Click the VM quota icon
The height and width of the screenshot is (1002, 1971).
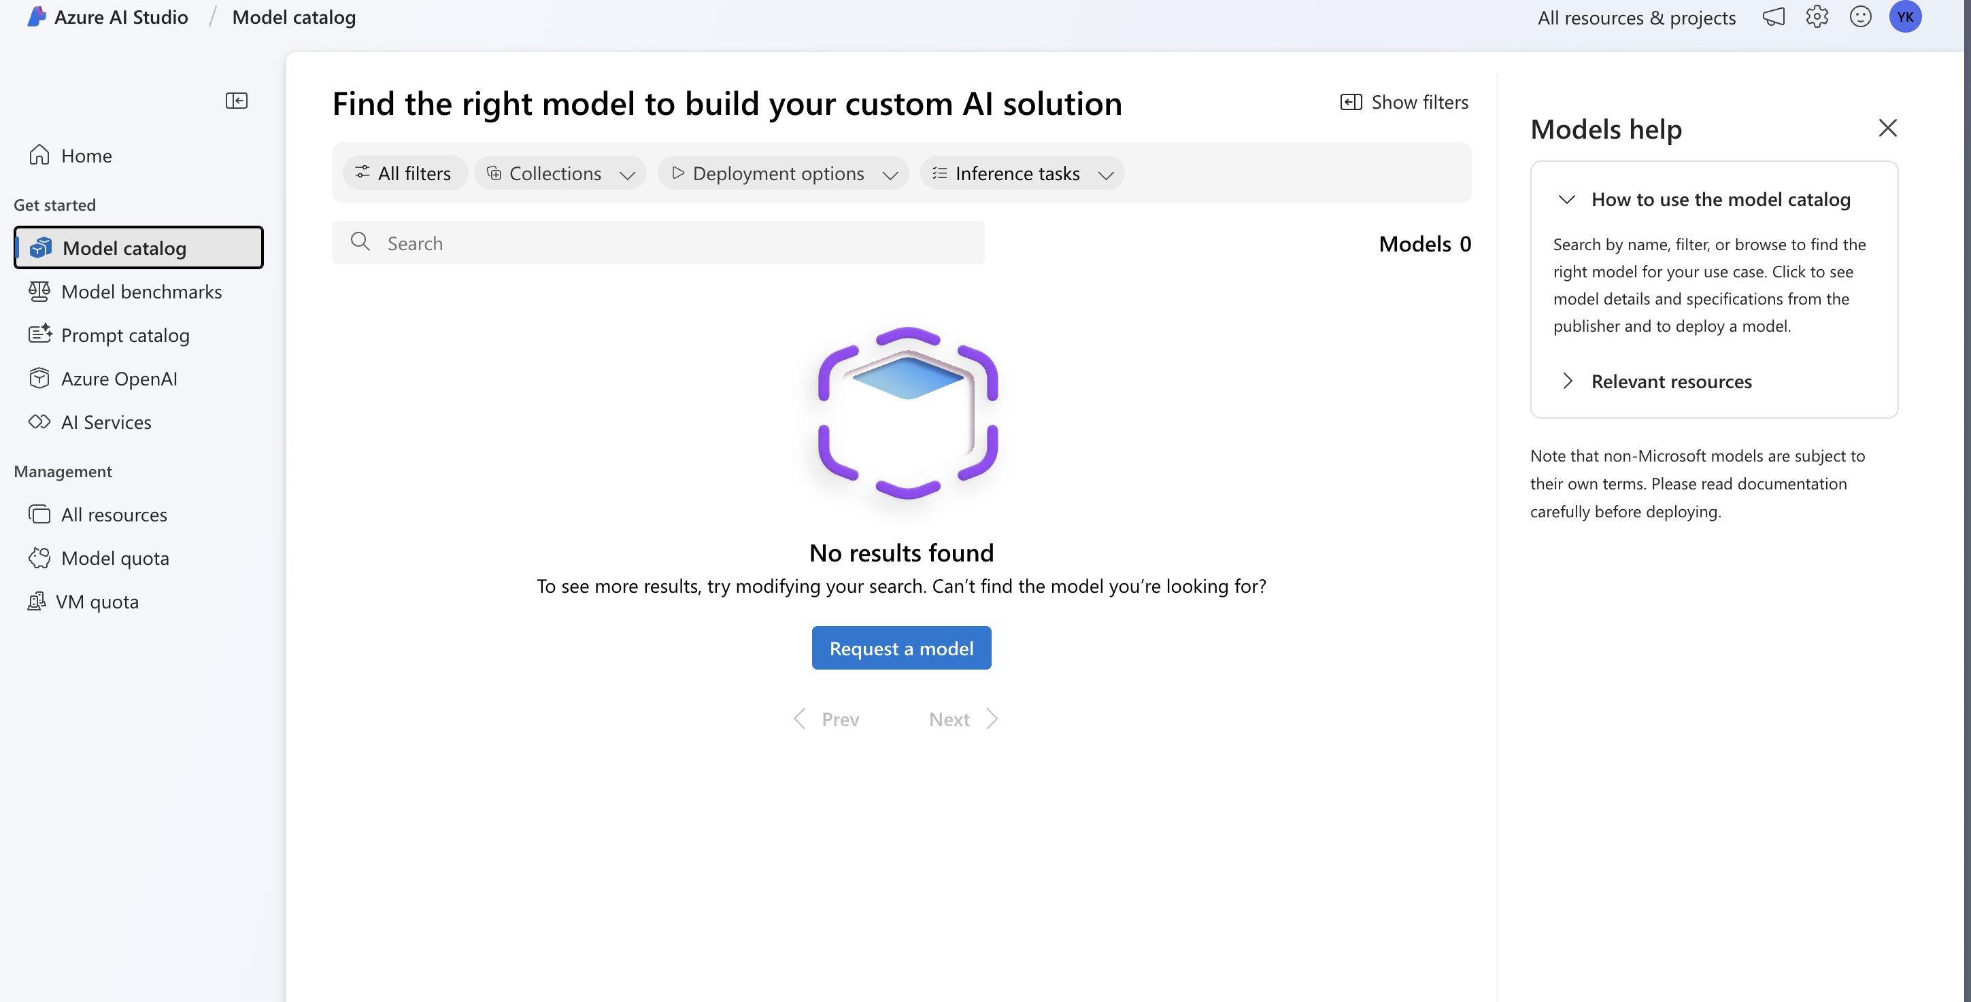point(37,601)
